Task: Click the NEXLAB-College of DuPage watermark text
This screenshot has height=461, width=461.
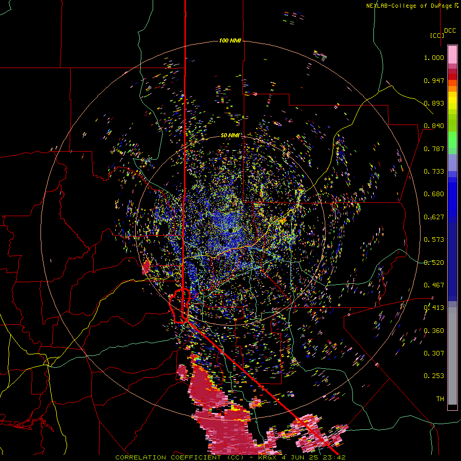Action: click(412, 6)
